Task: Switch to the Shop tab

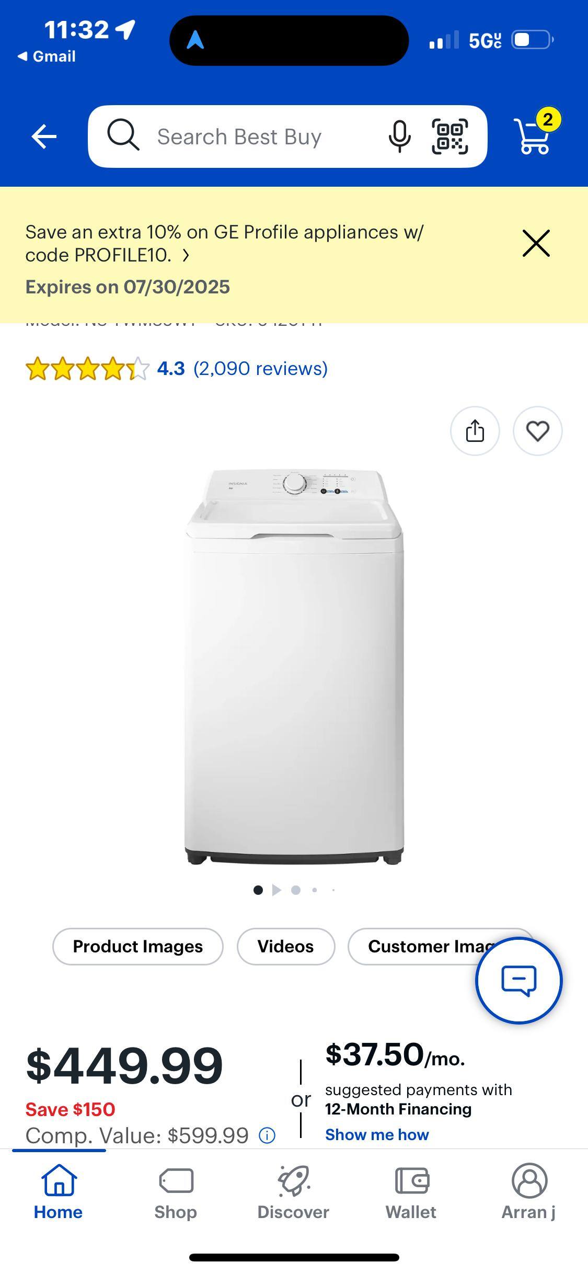Action: pyautogui.click(x=176, y=1190)
